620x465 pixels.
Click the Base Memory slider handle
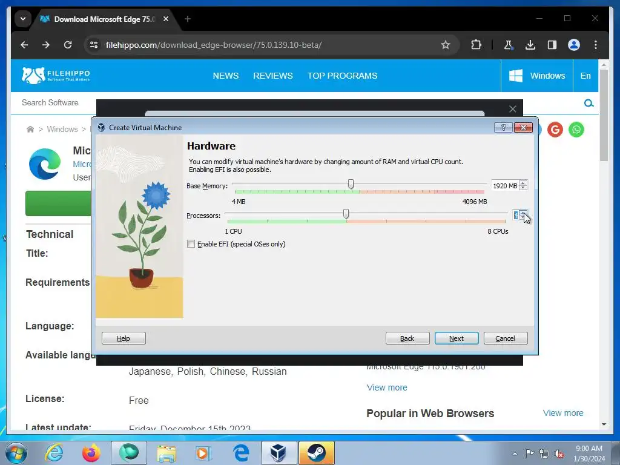(351, 184)
